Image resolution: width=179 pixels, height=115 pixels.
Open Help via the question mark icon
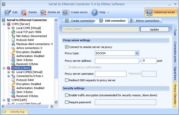click(94, 12)
